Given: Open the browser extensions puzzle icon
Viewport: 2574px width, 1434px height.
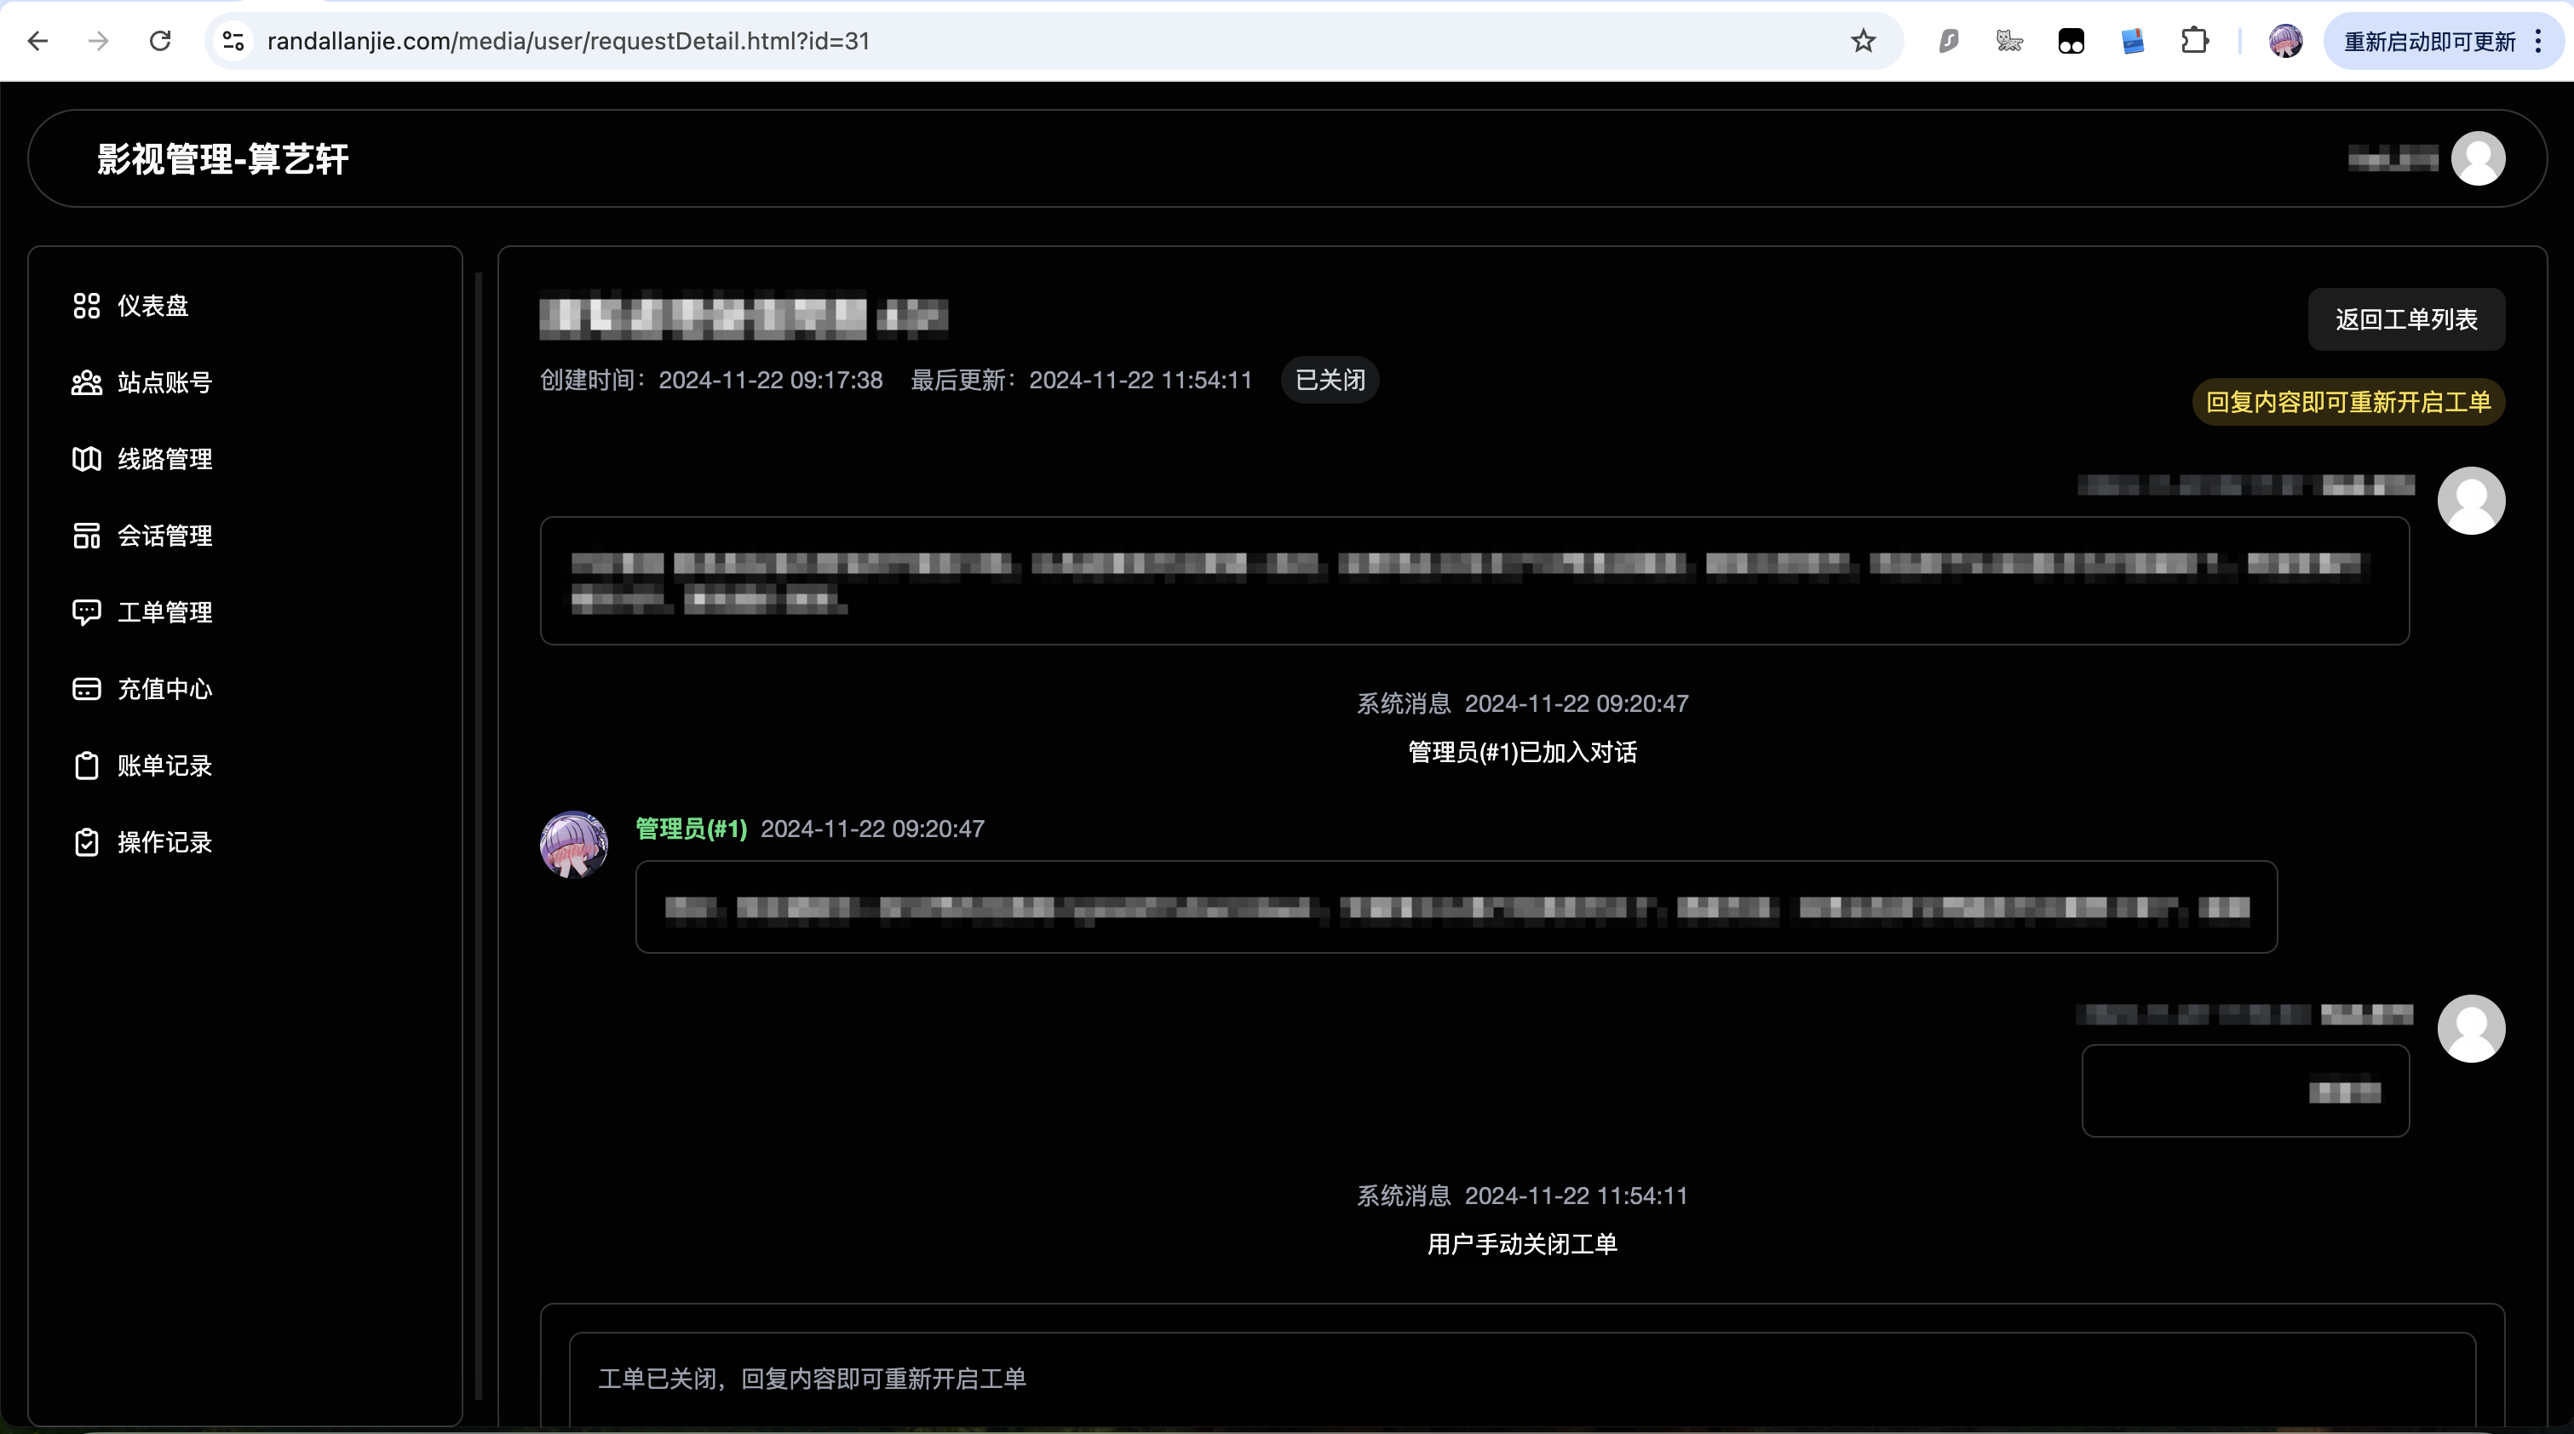Looking at the screenshot, I should click(x=2194, y=41).
